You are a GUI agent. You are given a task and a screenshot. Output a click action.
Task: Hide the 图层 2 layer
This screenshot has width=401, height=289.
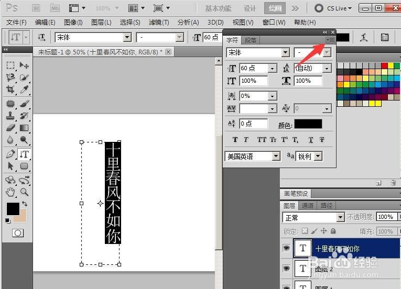286,268
